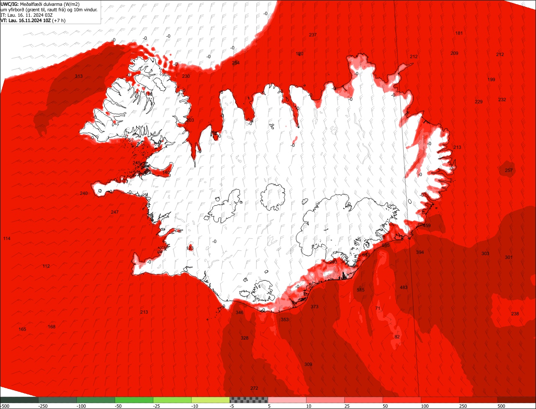Click the value 373 on the map
Viewport: 536px width, 409px height.
[314, 307]
